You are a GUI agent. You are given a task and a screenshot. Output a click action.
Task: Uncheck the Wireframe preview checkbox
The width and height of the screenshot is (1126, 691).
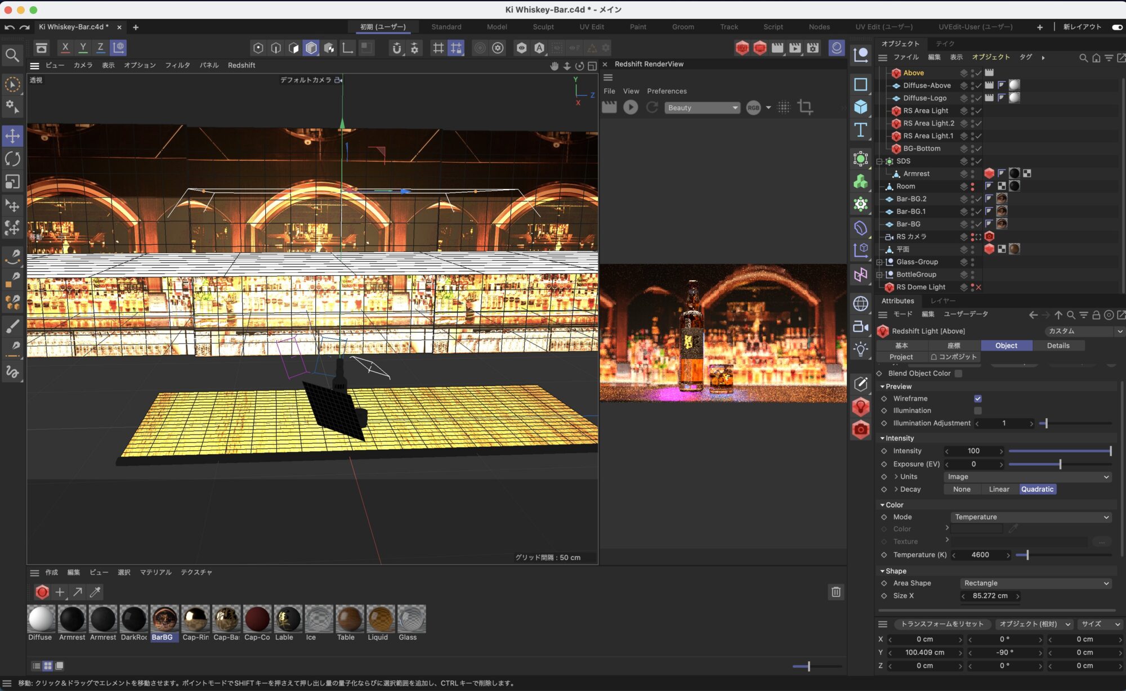(978, 398)
